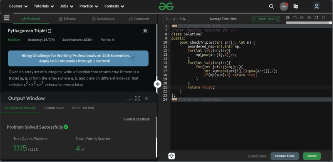Report an issue with the bug icon

click(x=145, y=31)
